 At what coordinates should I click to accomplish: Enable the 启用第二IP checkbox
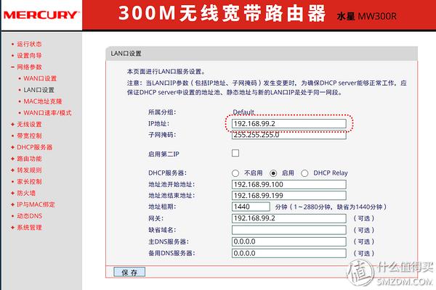[x=235, y=153]
